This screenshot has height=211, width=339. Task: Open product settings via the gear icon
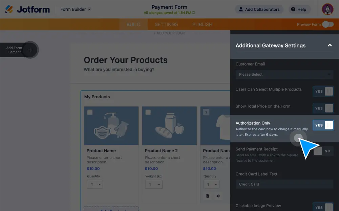pos(218,196)
